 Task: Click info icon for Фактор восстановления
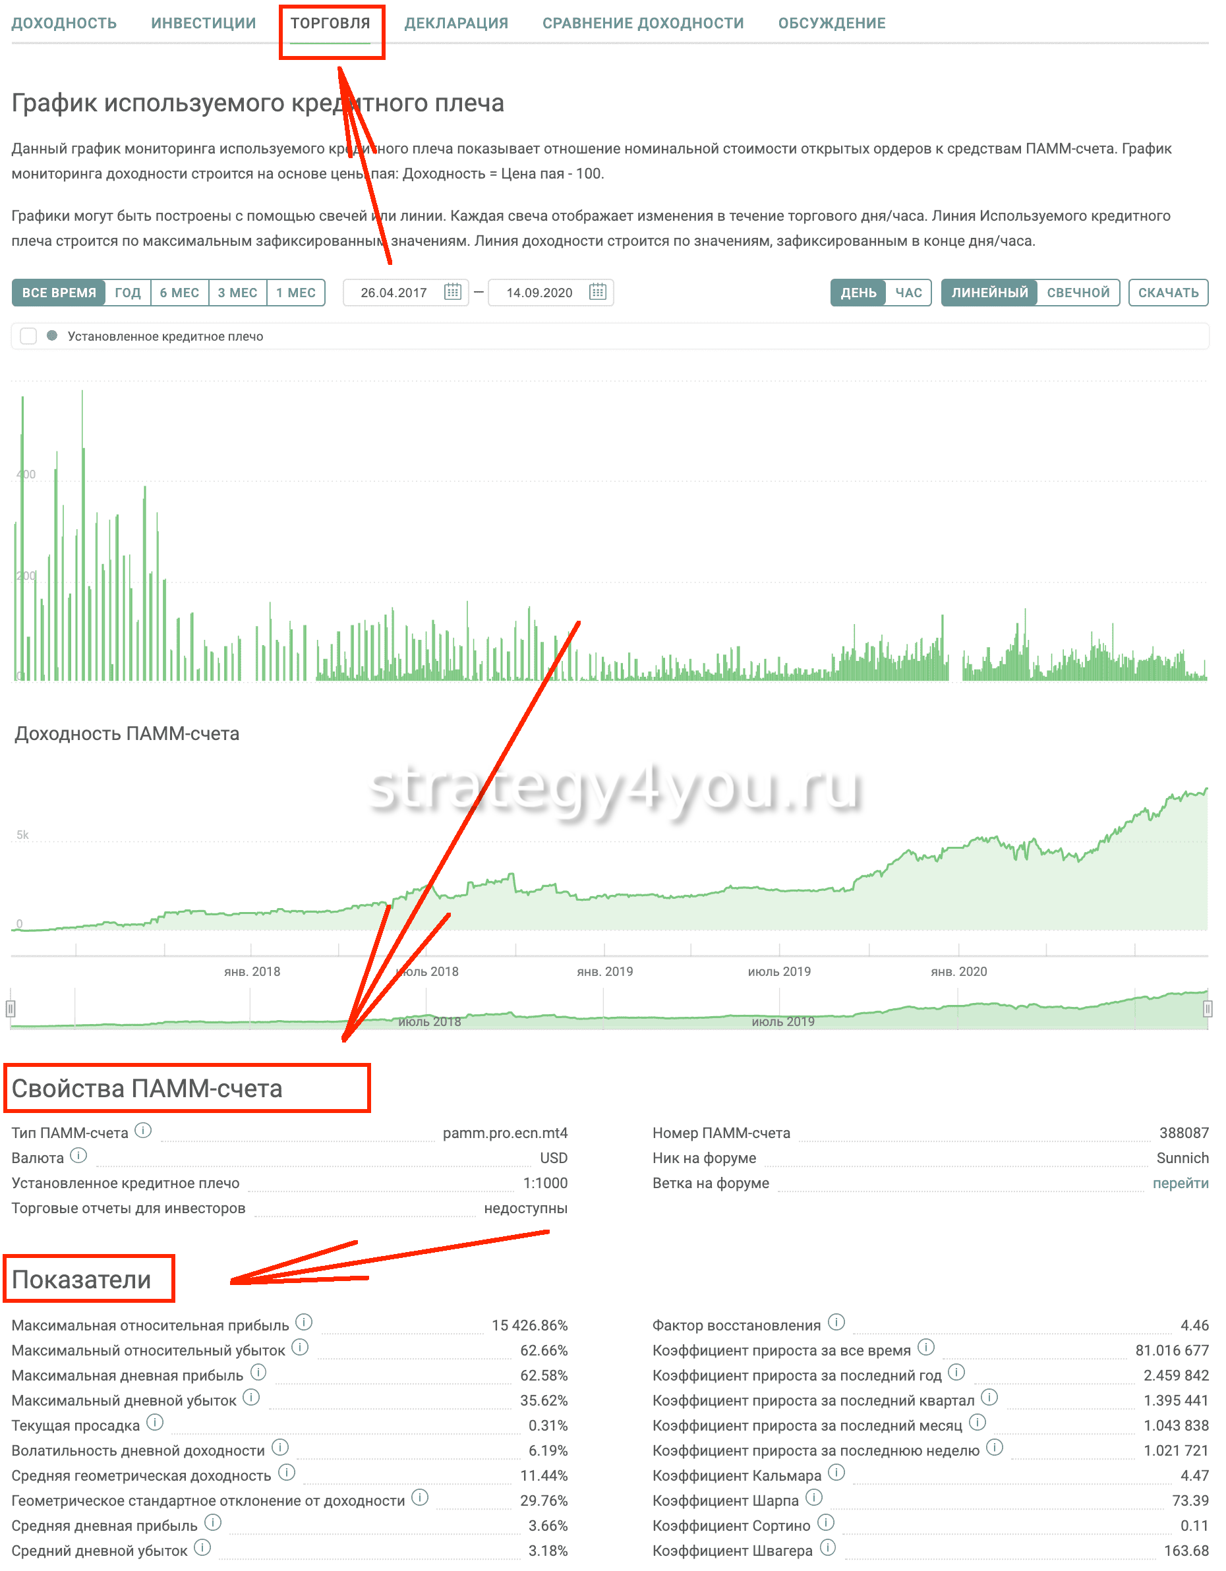(836, 1323)
